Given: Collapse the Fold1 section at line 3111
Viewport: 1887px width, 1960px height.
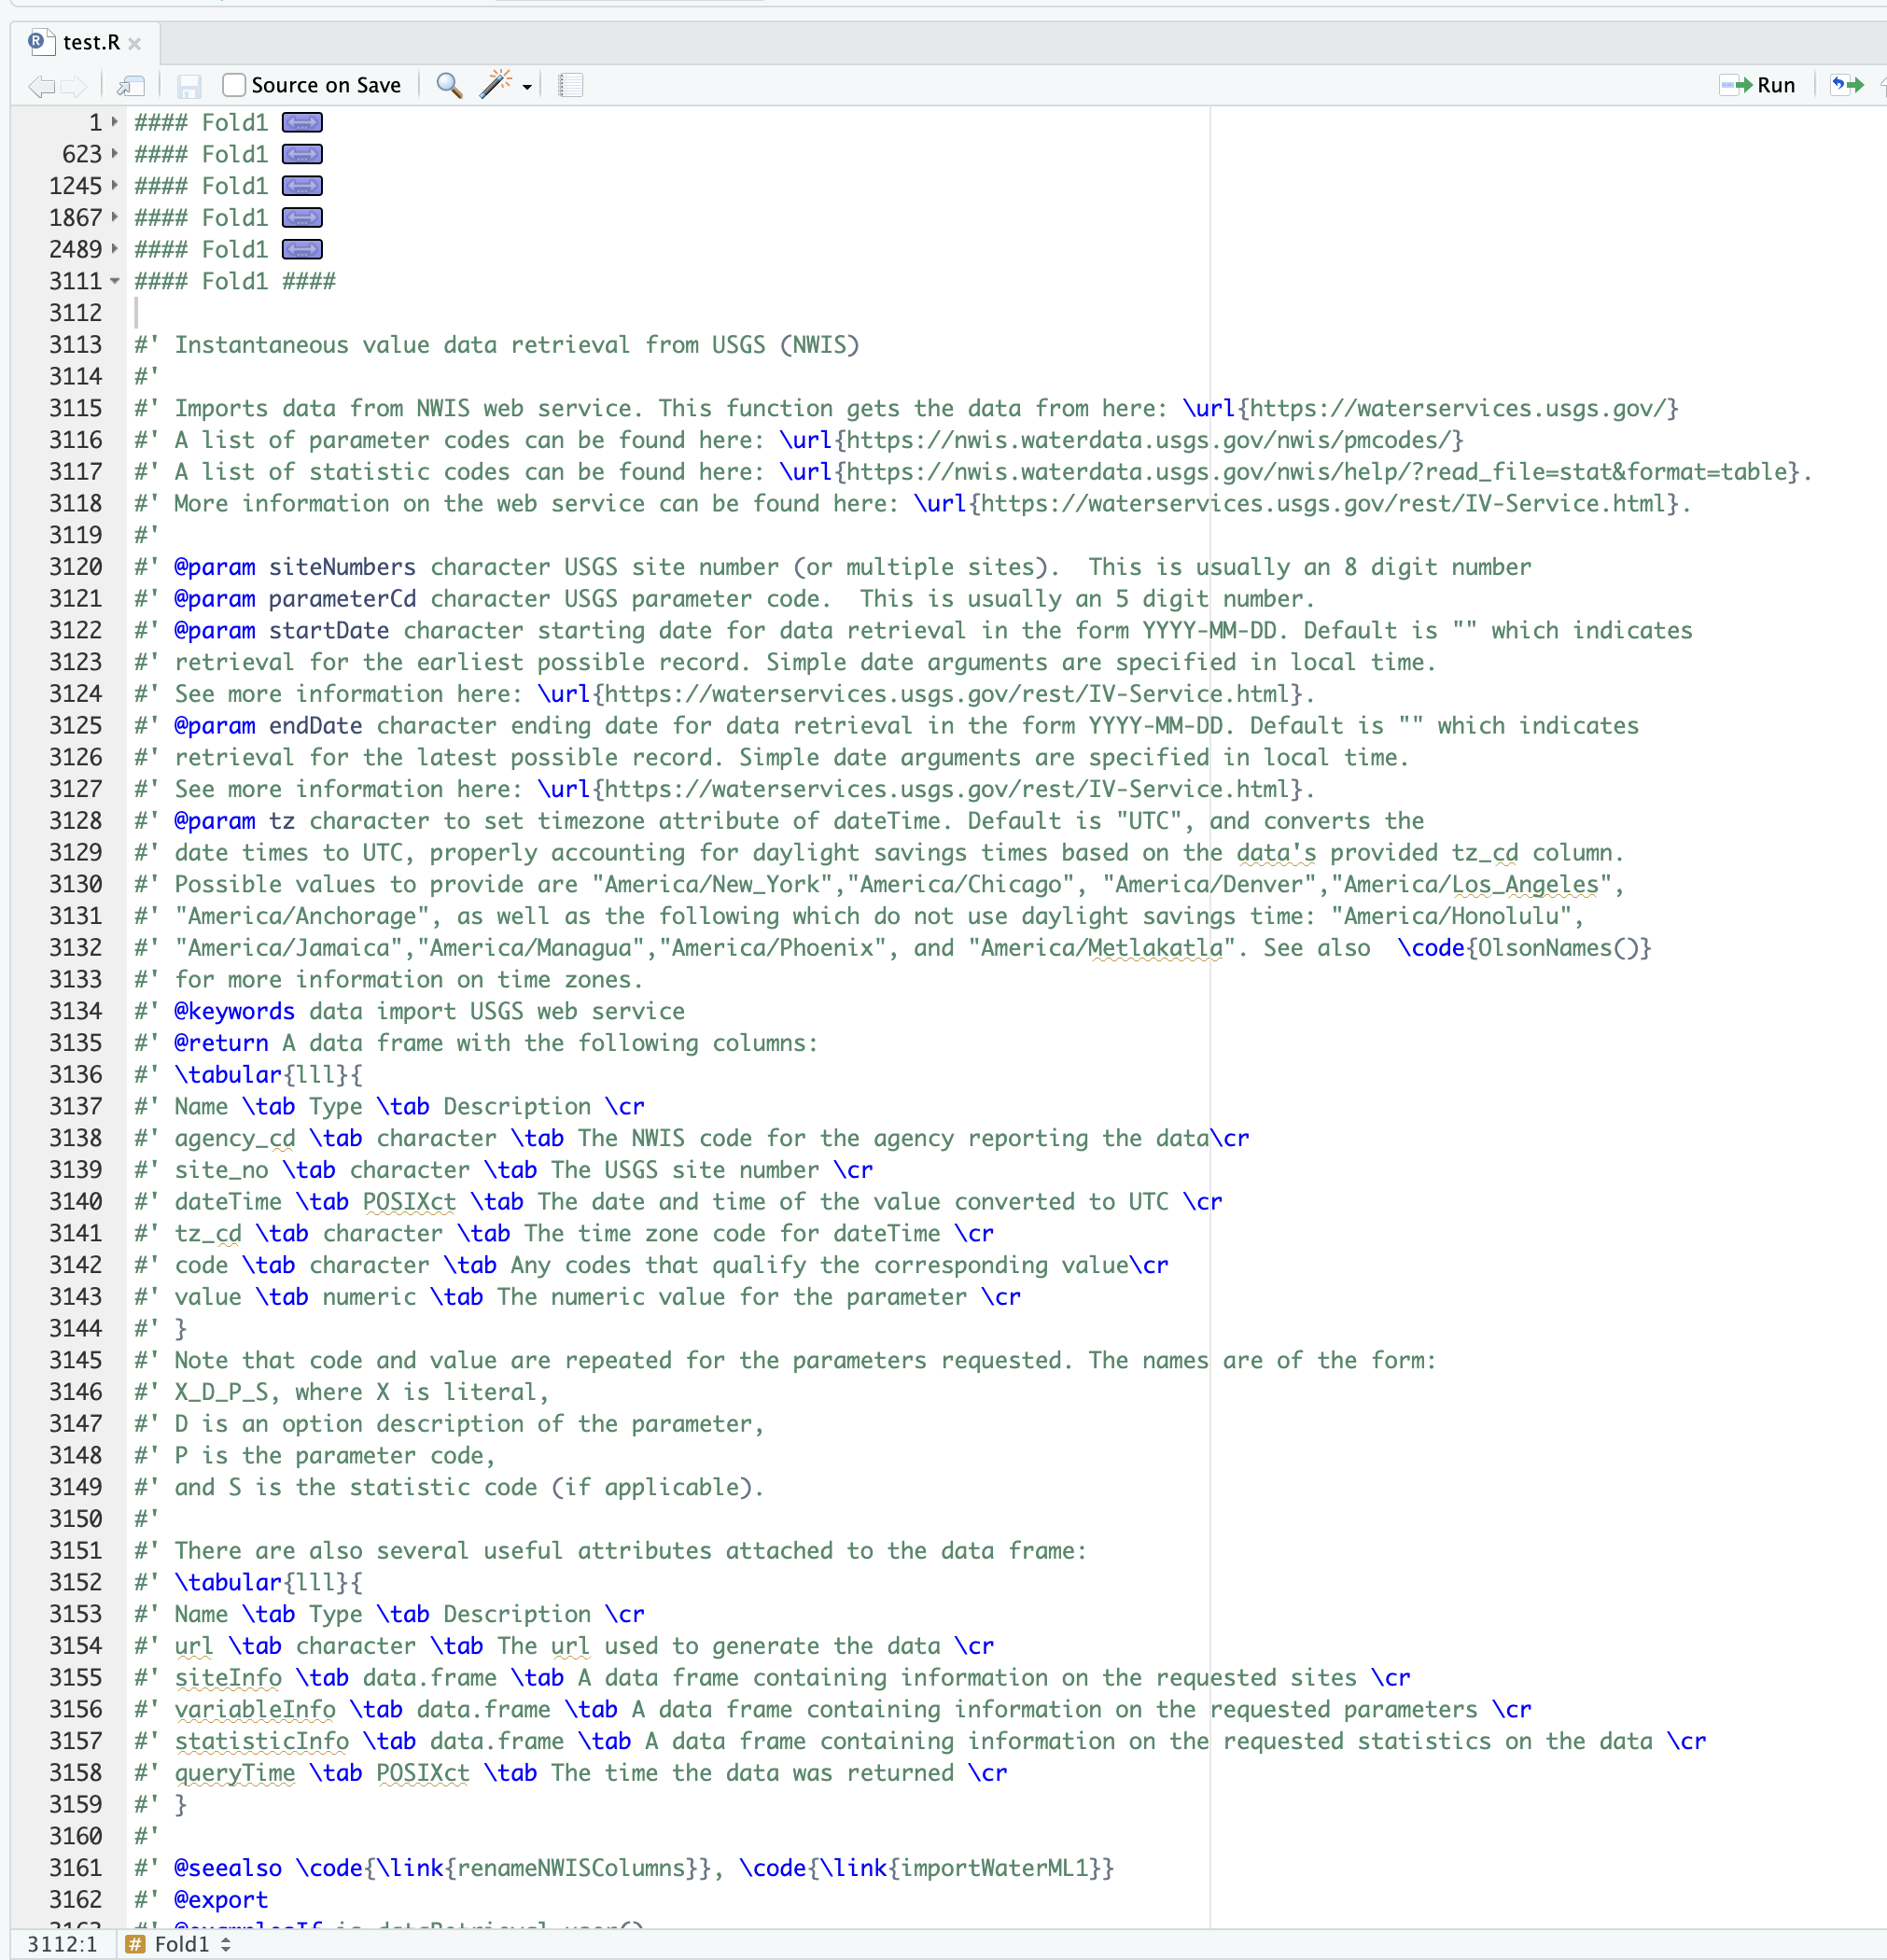Looking at the screenshot, I should coord(113,281).
